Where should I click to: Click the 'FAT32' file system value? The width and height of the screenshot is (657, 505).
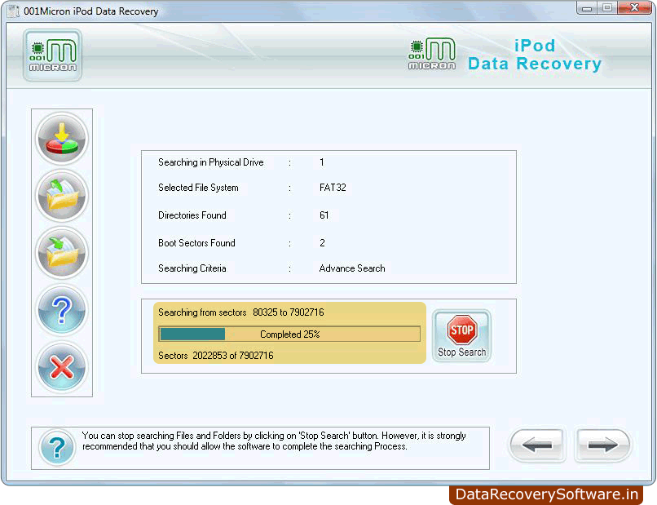[x=333, y=188]
